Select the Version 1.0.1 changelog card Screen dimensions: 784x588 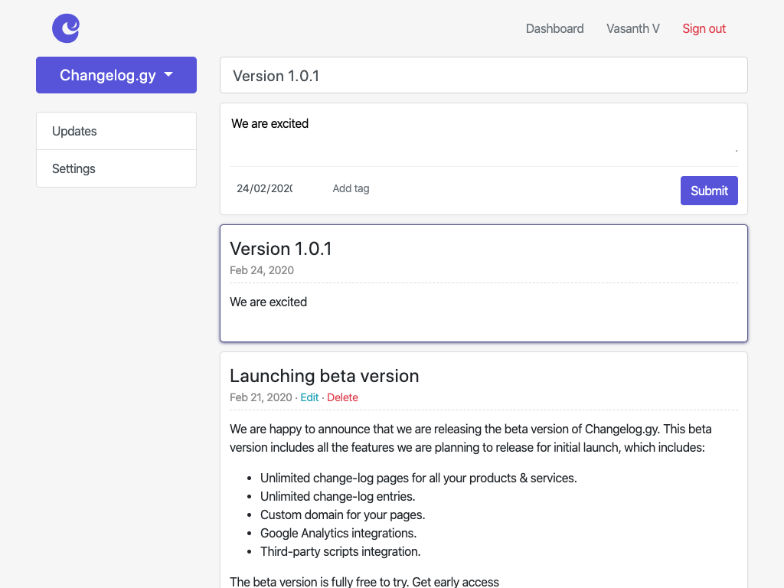point(483,283)
